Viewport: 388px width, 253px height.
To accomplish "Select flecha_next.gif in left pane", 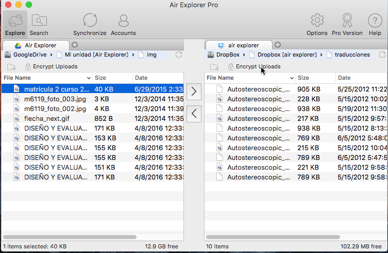I will (x=47, y=118).
